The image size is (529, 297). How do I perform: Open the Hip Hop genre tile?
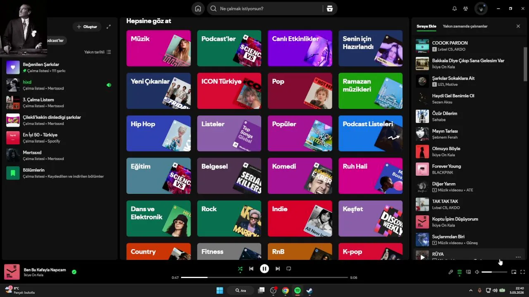[x=159, y=133]
